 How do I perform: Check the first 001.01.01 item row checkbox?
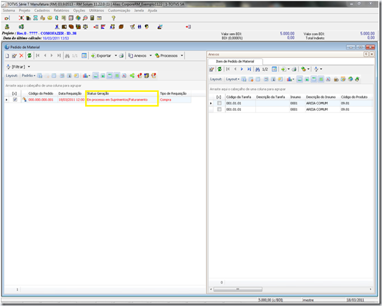coord(219,103)
